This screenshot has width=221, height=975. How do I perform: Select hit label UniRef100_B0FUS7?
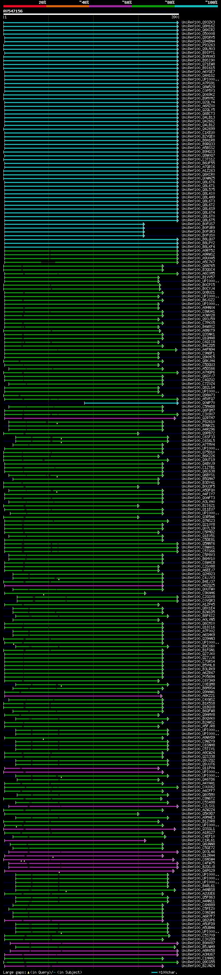pos(198,224)
